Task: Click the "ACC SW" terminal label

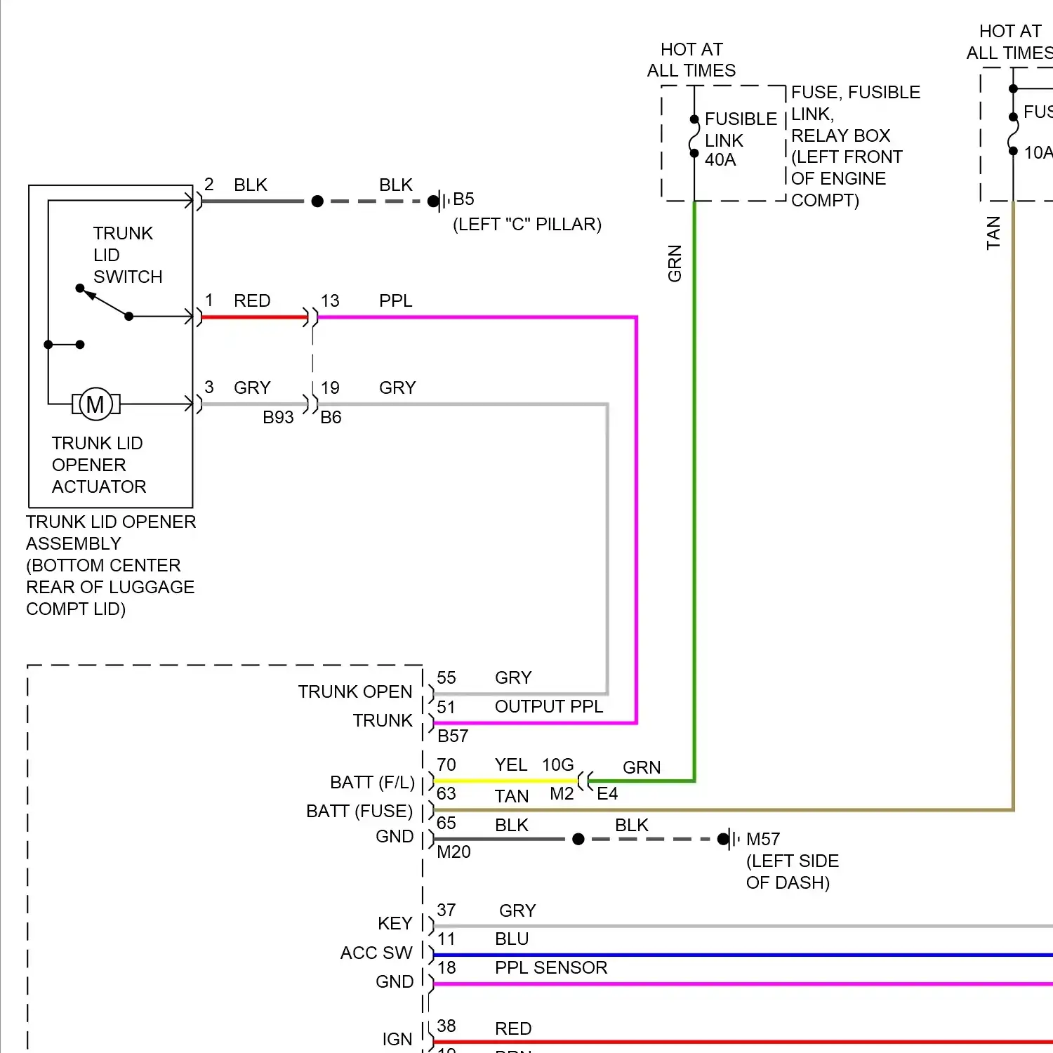Action: click(376, 953)
